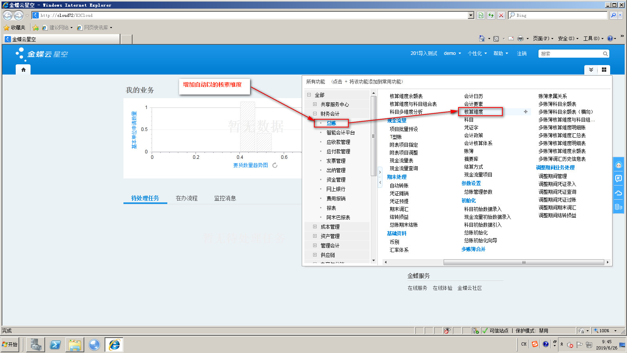Click the header 搜索 input field
The width and height of the screenshot is (627, 353).
point(571,54)
